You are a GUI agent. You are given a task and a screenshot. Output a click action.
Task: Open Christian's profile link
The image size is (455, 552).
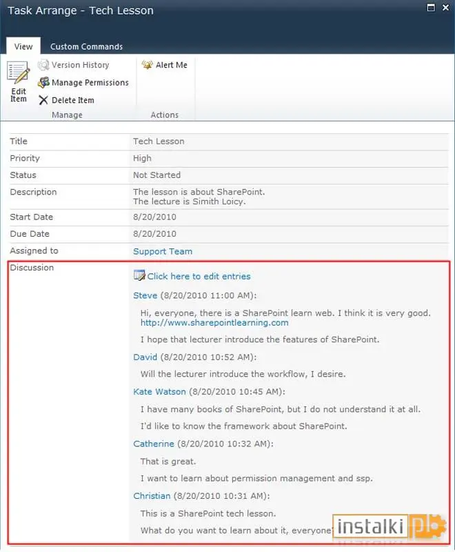point(152,495)
